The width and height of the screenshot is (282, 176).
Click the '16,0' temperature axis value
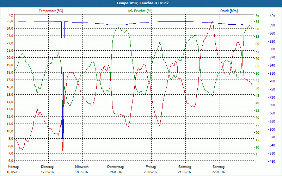(x=10, y=87)
